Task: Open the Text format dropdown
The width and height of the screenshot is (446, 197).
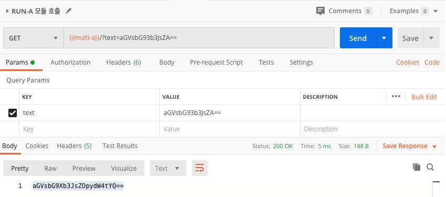Action: pyautogui.click(x=168, y=168)
